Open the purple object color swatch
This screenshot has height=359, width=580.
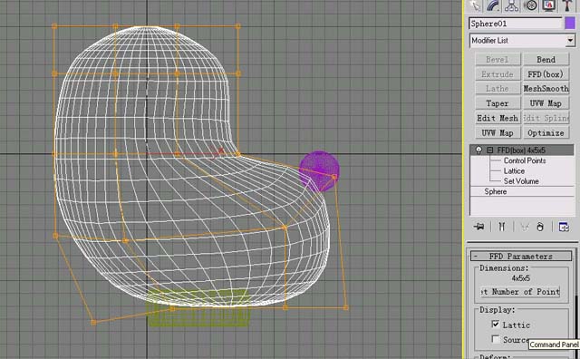point(570,24)
